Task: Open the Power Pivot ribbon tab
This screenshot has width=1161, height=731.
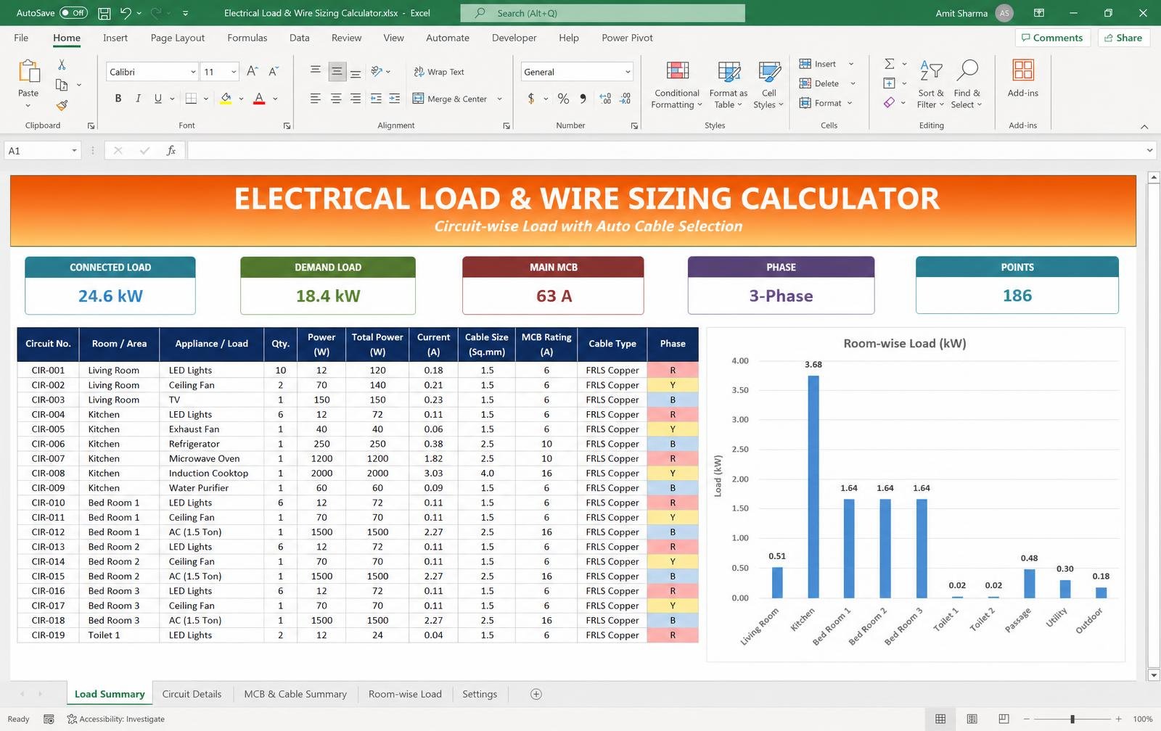Action: (x=627, y=38)
